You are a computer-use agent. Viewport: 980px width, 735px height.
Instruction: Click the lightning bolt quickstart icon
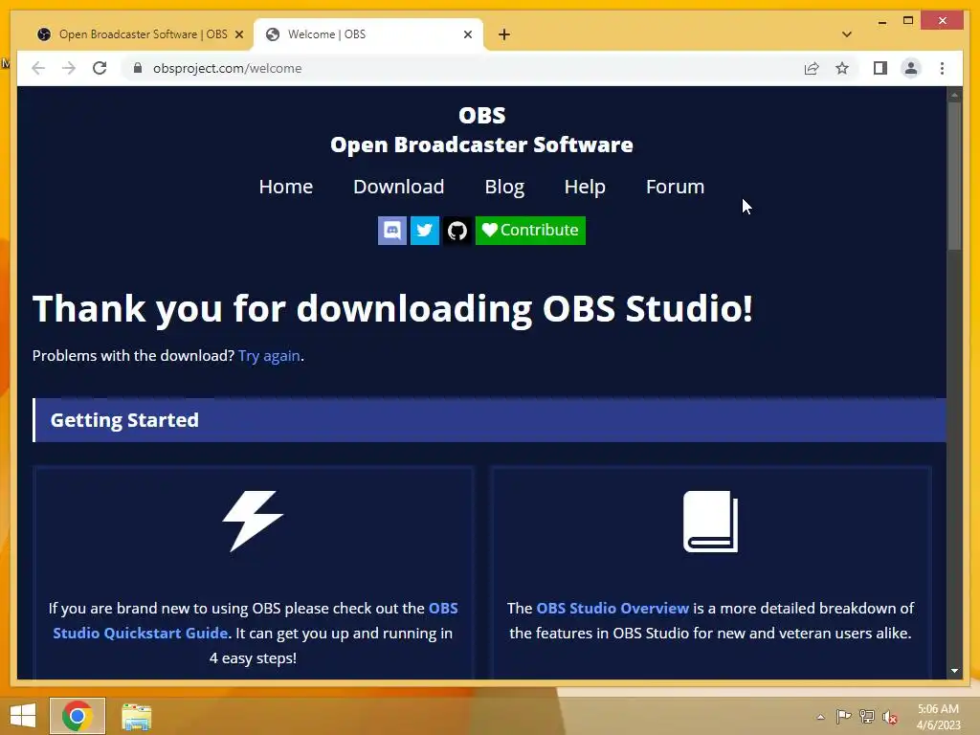(x=253, y=522)
